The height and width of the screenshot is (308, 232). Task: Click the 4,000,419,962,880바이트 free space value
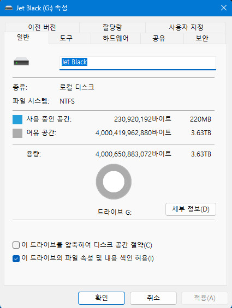coord(133,133)
